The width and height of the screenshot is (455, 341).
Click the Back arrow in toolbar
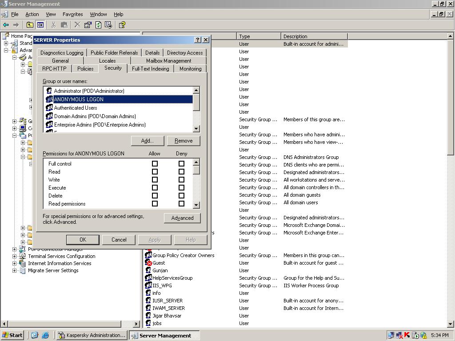coord(6,25)
